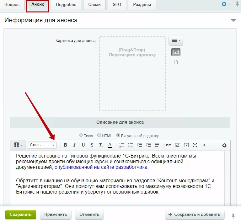Collapse Информация для анонса section
Image resolution: width=241 pixels, height=223 pixels.
point(233,20)
